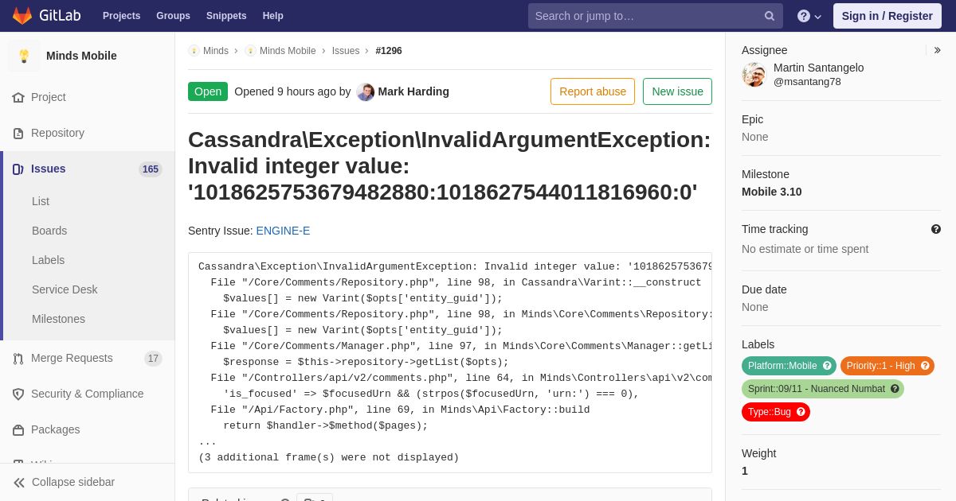The height and width of the screenshot is (501, 956).
Task: Click the New issue button
Action: coord(677,91)
